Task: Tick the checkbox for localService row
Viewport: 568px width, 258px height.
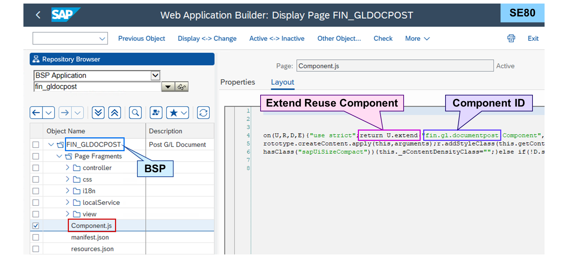Action: point(36,202)
